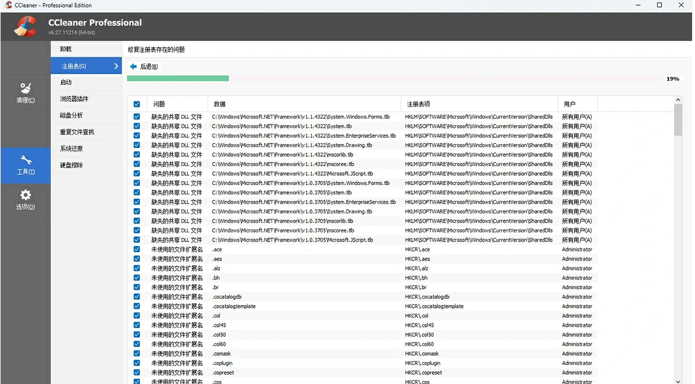This screenshot has width=695, height=384.
Task: Open the 清理 (Clean) broom icon
Action: [25, 88]
